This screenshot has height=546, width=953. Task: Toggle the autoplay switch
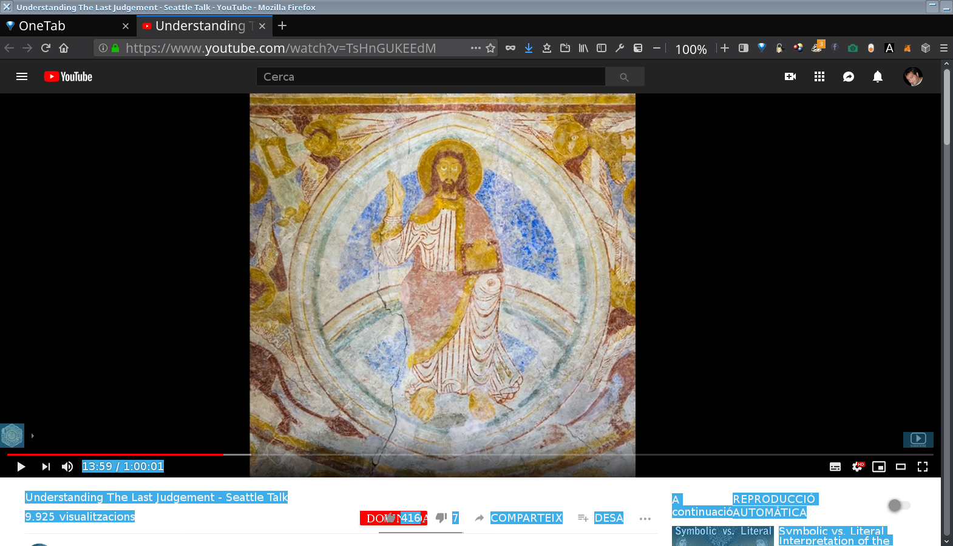[x=899, y=505]
